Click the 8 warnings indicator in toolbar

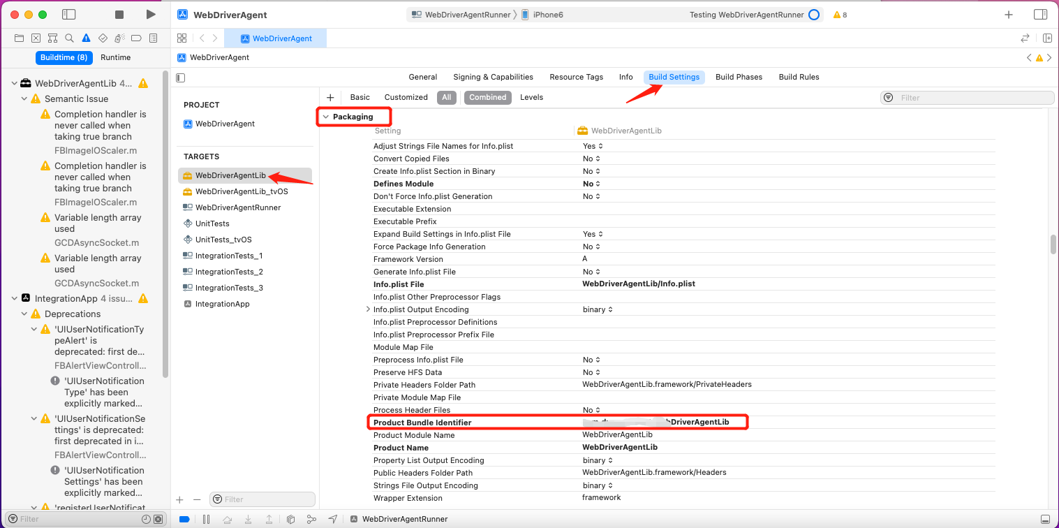tap(840, 15)
